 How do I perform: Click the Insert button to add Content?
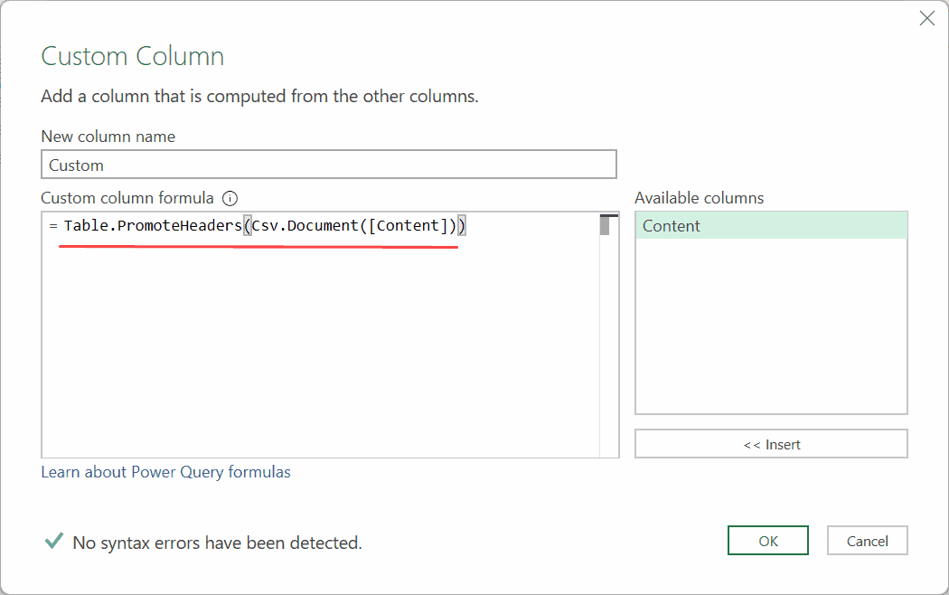coord(771,443)
